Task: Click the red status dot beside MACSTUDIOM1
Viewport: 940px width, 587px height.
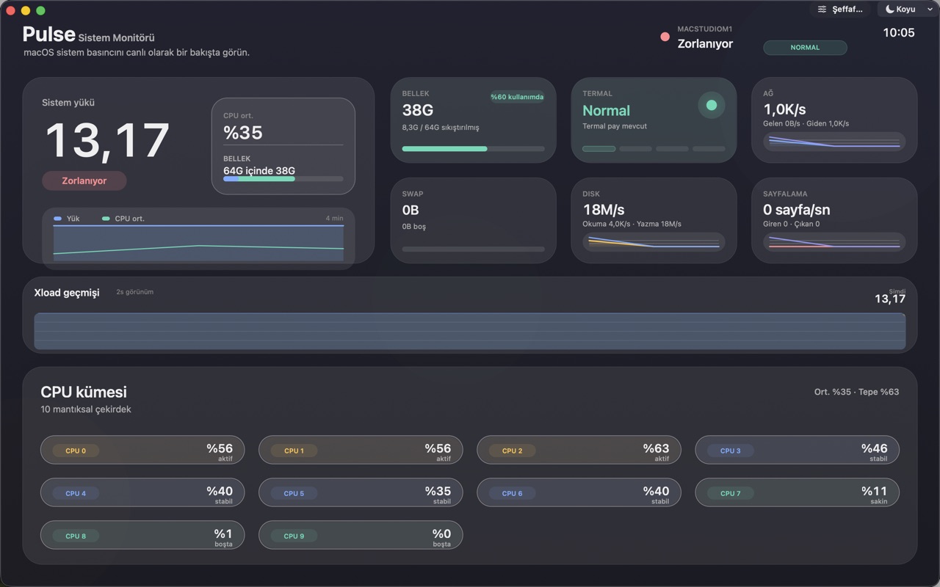Action: pyautogui.click(x=665, y=37)
